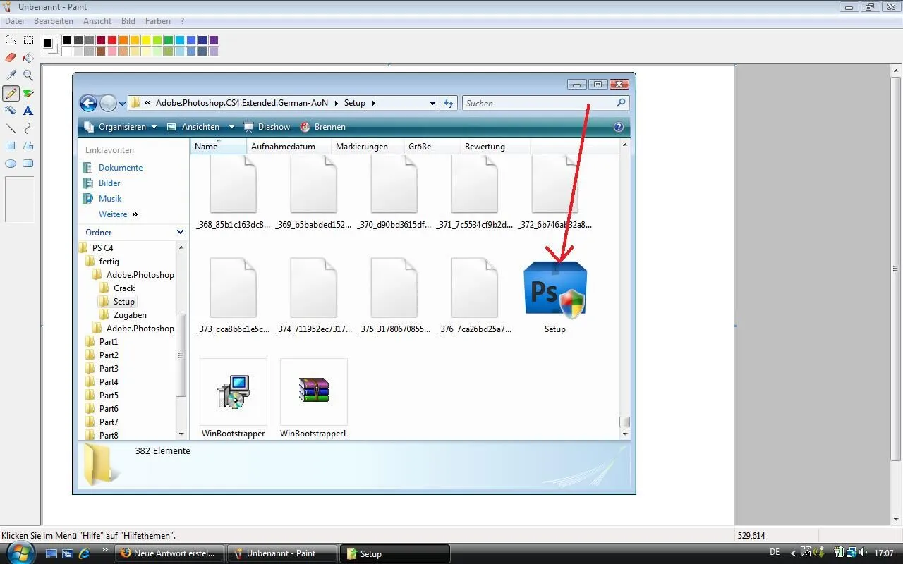Viewport: 903px width, 564px height.
Task: Select the Airbrush spray tool
Action: point(11,111)
